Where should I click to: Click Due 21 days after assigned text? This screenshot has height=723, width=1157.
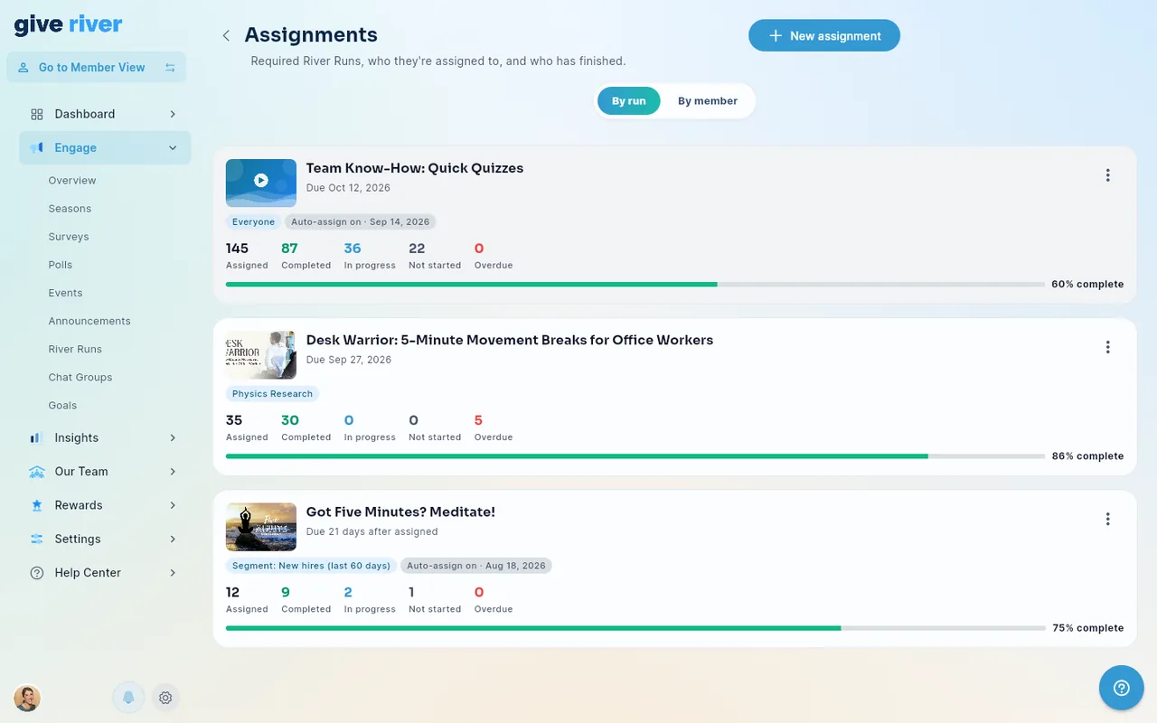(372, 531)
